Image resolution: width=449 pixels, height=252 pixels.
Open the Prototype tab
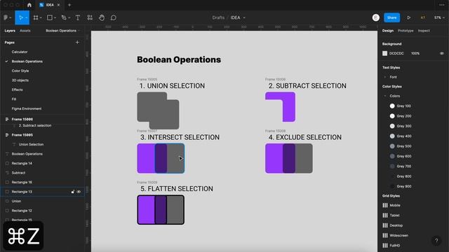click(406, 31)
